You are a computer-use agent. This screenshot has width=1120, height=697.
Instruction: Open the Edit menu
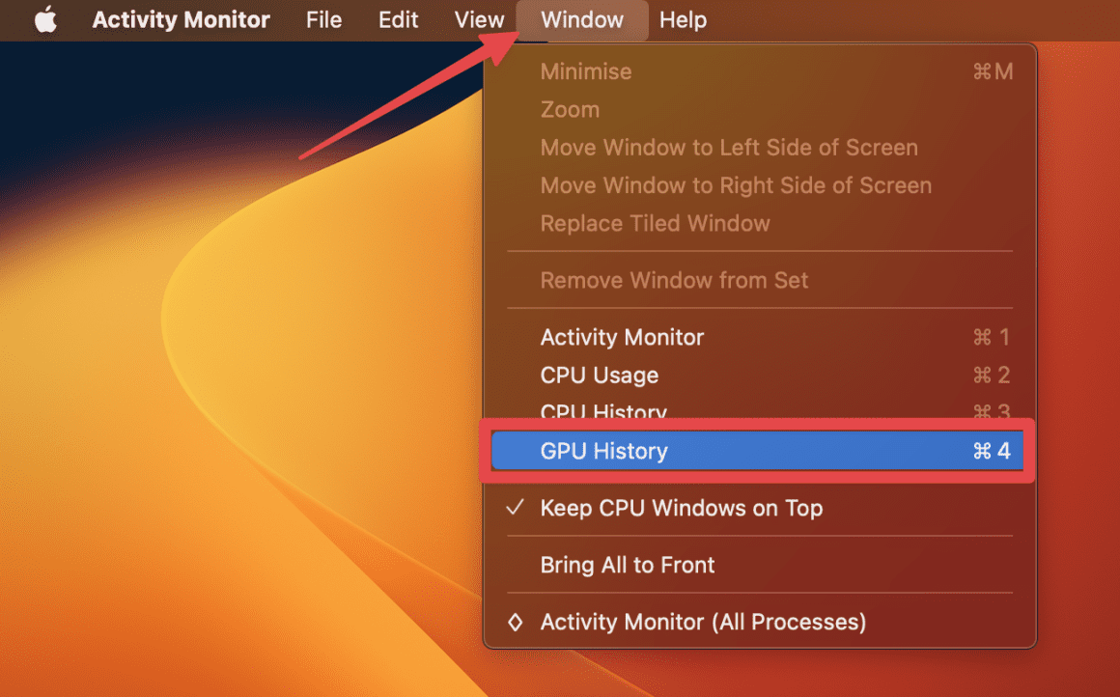tap(398, 19)
